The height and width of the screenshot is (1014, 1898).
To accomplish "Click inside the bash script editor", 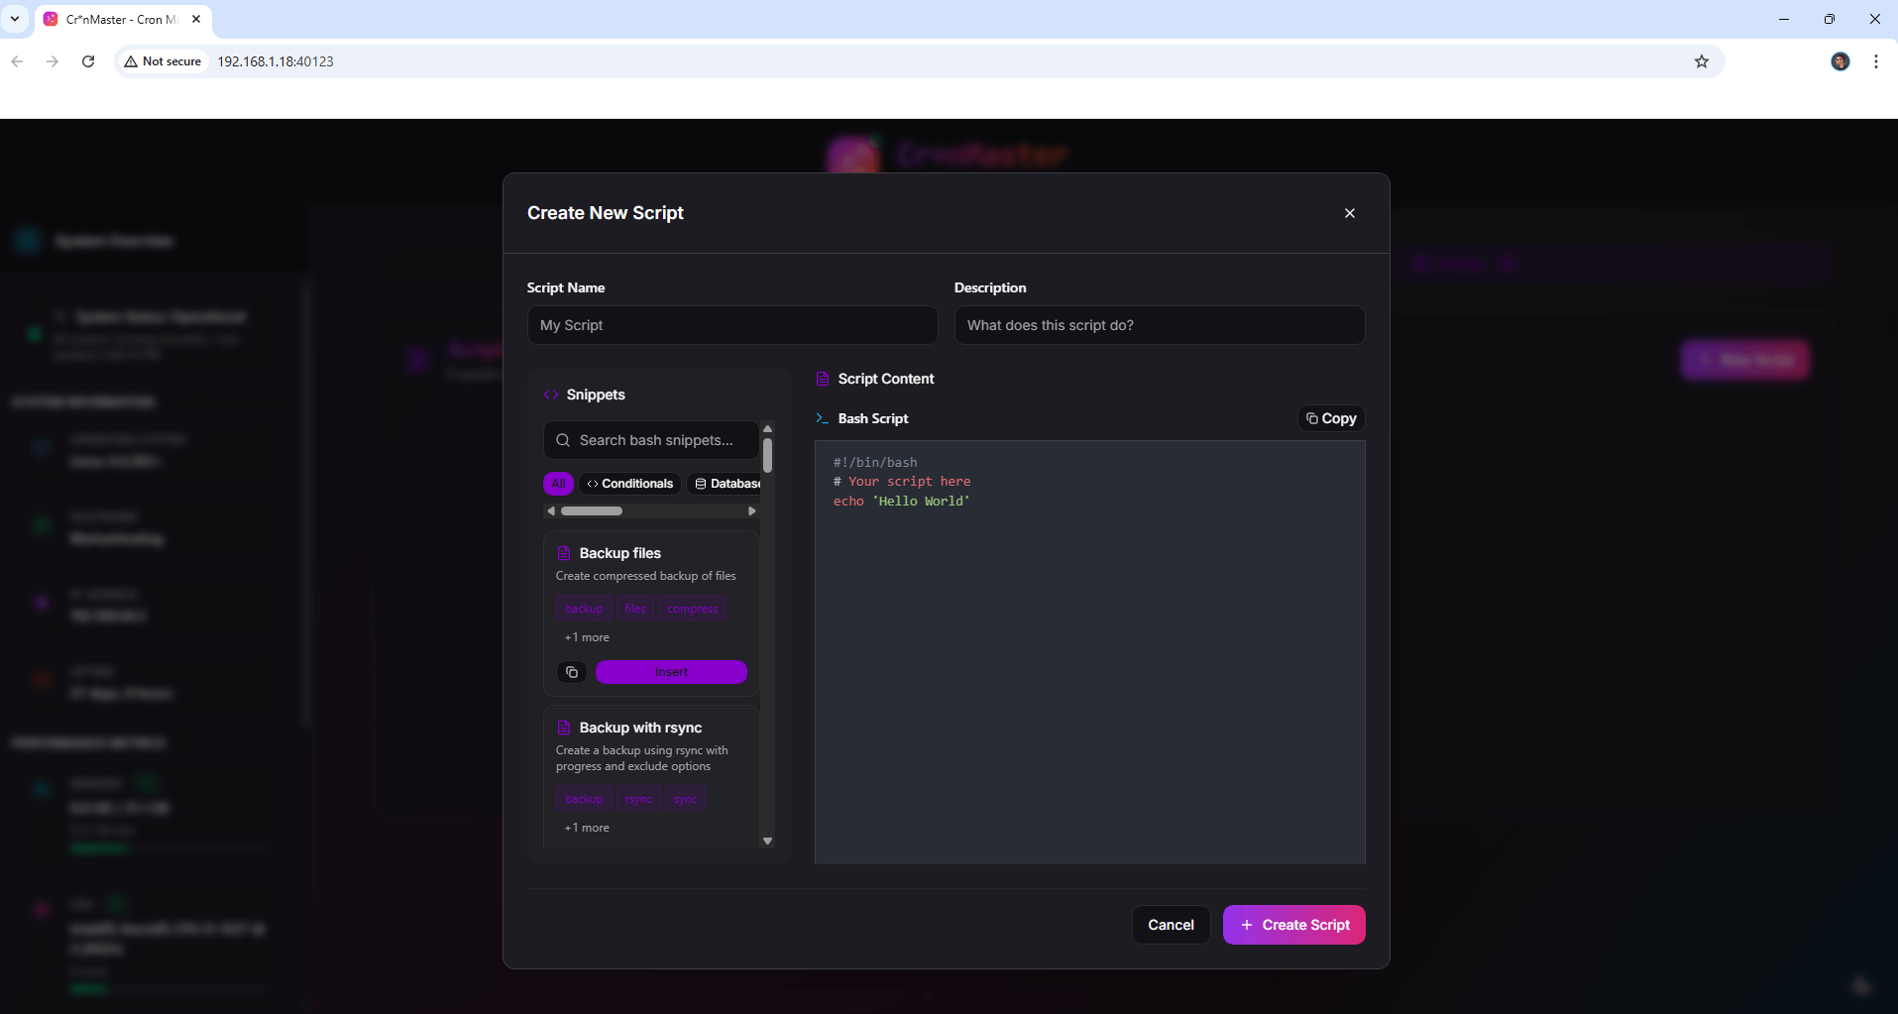I will (x=1089, y=652).
